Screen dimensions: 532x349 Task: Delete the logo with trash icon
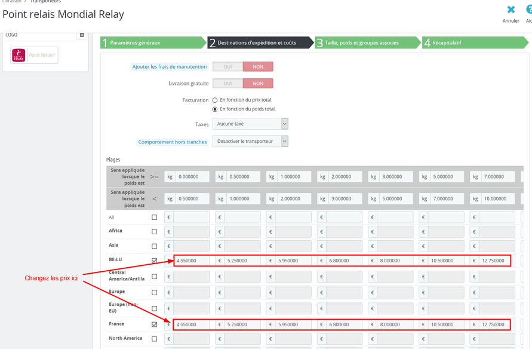coord(82,35)
